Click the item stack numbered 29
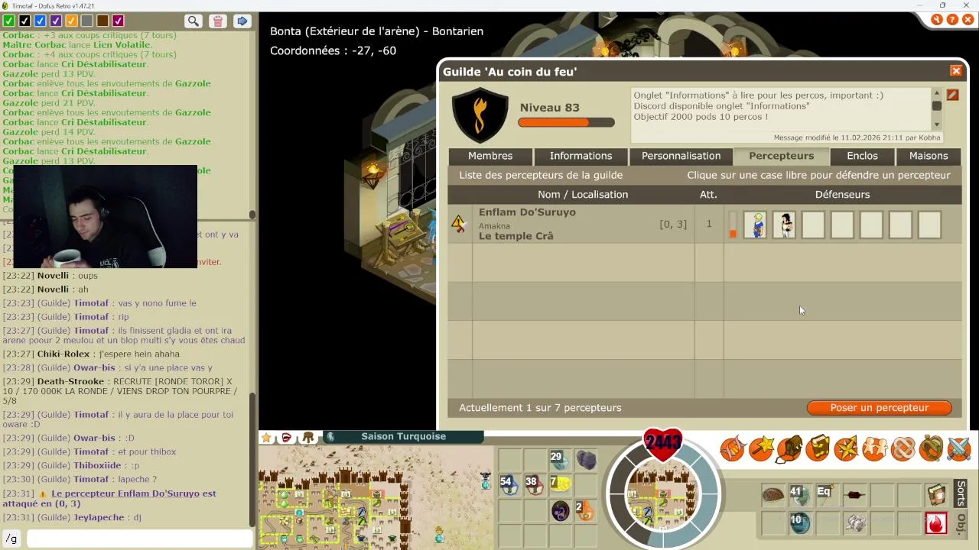This screenshot has height=550, width=979. coord(561,460)
